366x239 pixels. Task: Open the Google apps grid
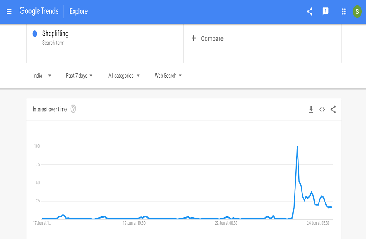tap(344, 11)
